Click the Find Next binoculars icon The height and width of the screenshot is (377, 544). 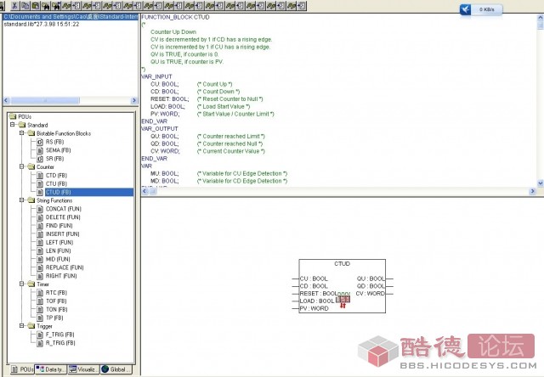point(54,5)
